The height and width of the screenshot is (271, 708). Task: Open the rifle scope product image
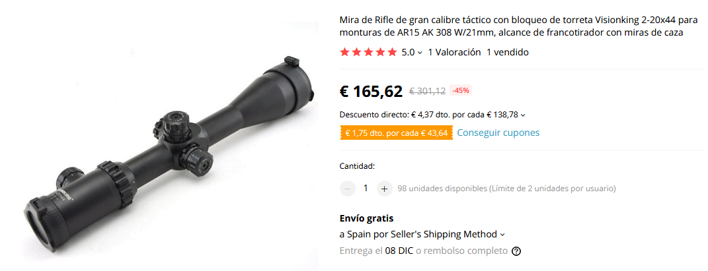pos(168,153)
